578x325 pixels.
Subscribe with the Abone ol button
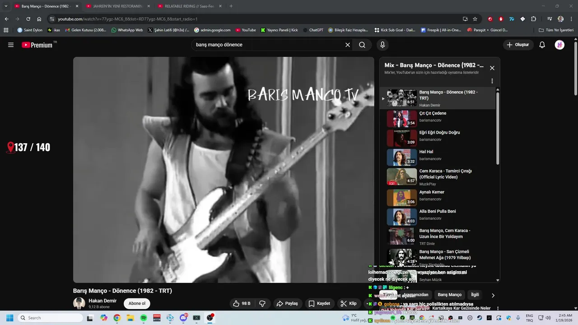[137, 303]
